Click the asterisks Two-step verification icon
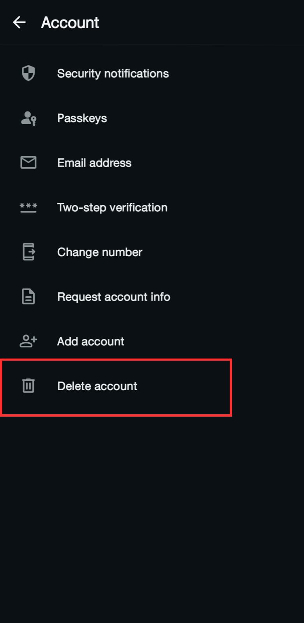The width and height of the screenshot is (304, 623). [x=28, y=208]
